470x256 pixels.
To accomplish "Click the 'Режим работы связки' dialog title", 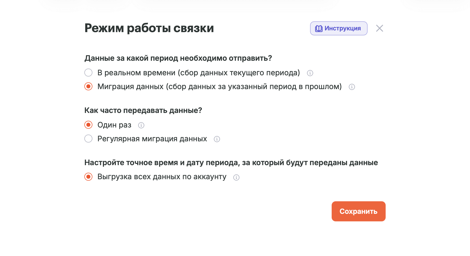I will coord(149,28).
